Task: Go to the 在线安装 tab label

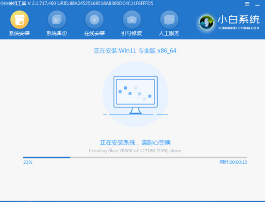Action: 94,33
